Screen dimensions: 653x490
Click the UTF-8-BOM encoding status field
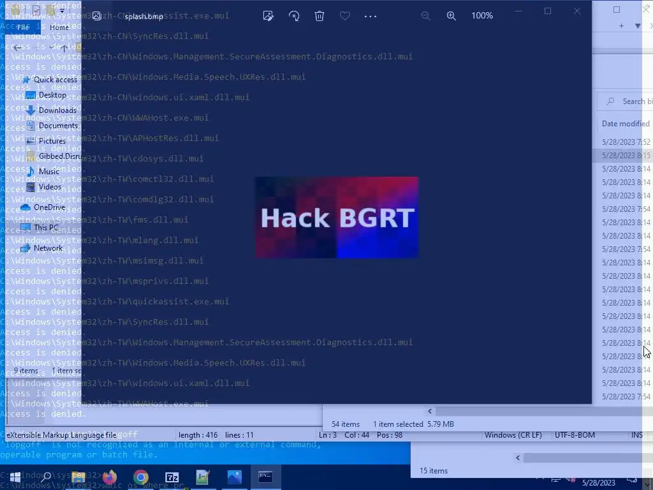point(575,435)
